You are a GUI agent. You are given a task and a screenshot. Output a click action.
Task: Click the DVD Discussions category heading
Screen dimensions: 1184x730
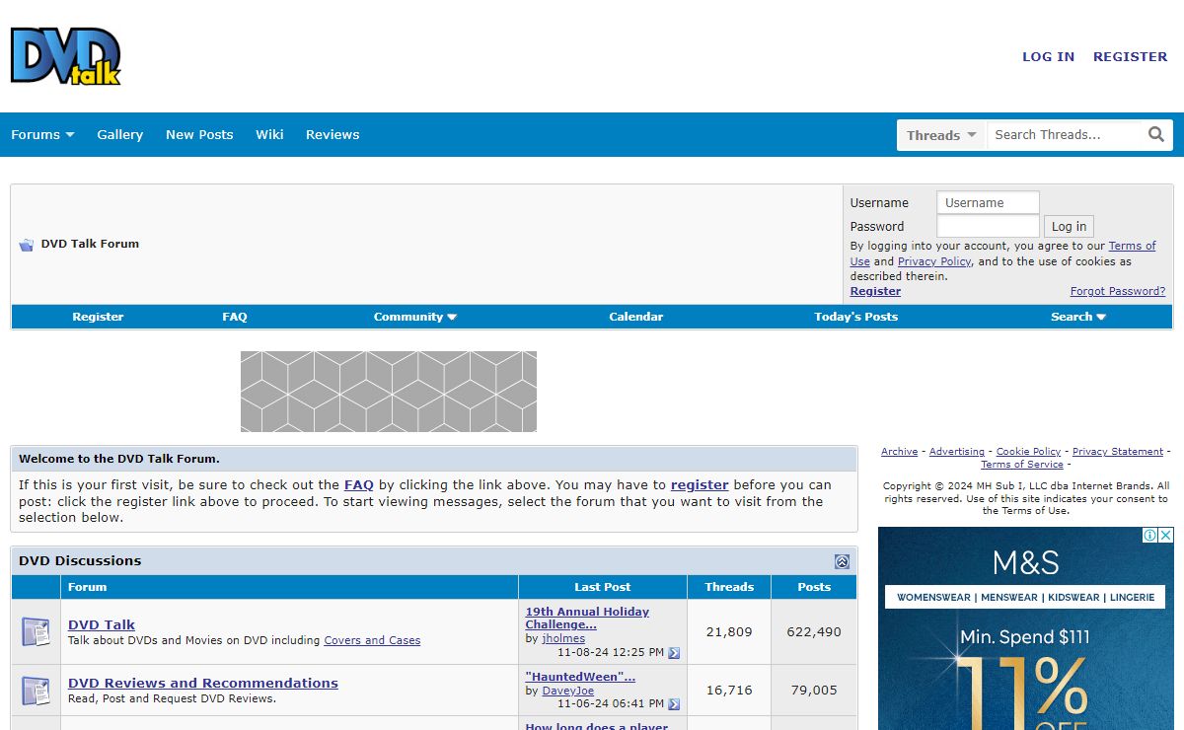(80, 560)
